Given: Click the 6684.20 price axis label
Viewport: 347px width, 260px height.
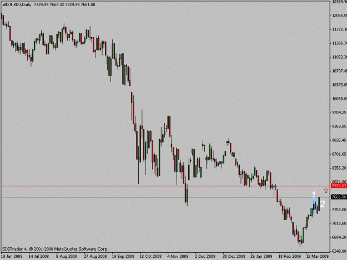Looking at the screenshot, I should (339, 237).
